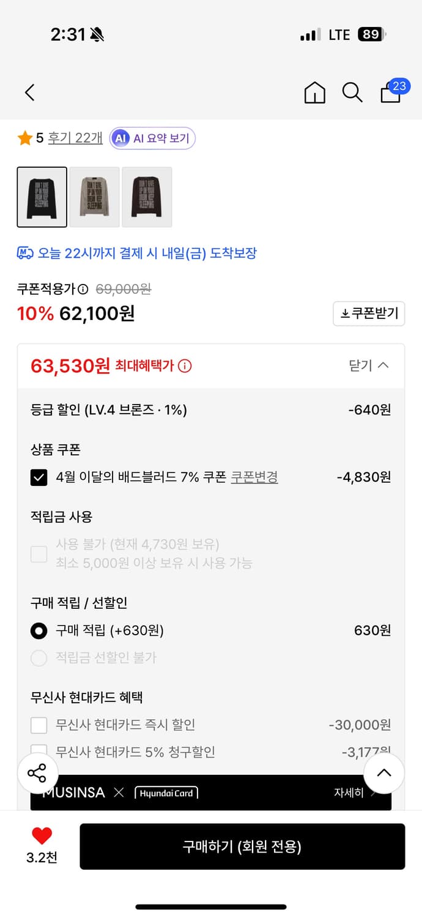Viewport: 422px width, 918px height.
Task: Uncheck the 4월 배드블러드 7% 쿠폰 checkbox
Action: click(39, 477)
